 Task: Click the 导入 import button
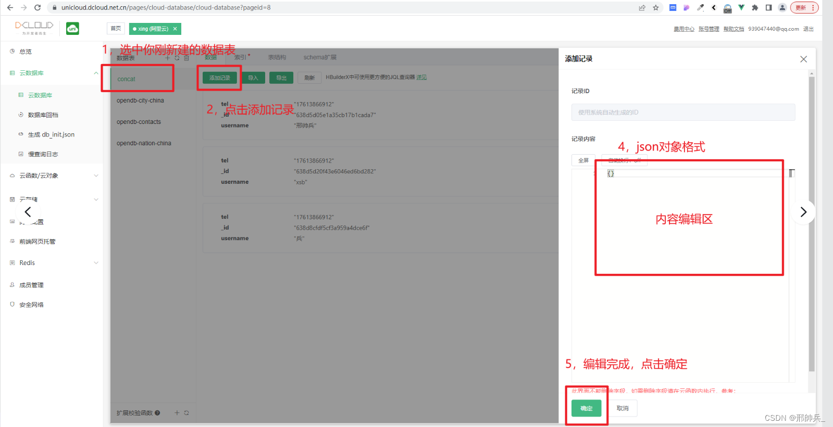253,78
